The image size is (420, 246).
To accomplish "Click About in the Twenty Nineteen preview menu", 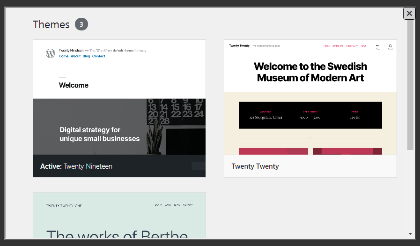I will pos(75,56).
